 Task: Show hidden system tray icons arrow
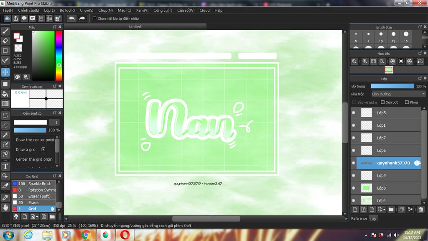[366, 235]
